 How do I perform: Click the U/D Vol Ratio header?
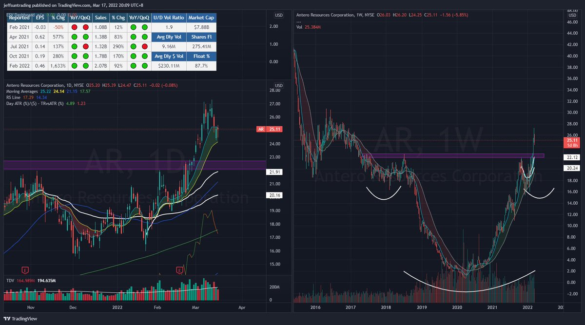[169, 17]
